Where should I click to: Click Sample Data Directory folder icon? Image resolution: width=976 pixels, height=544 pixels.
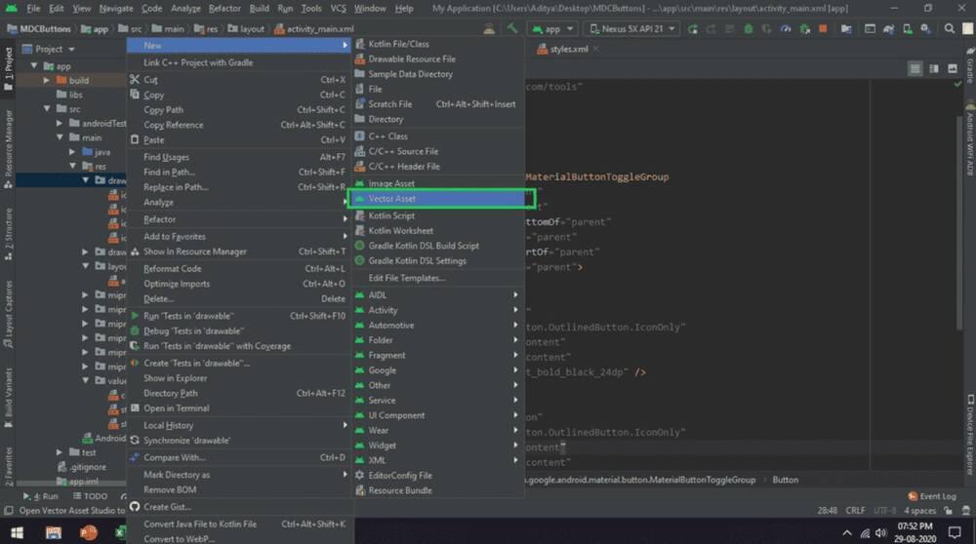359,74
